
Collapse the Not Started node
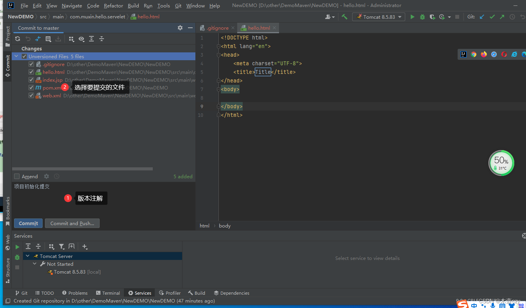click(35, 264)
